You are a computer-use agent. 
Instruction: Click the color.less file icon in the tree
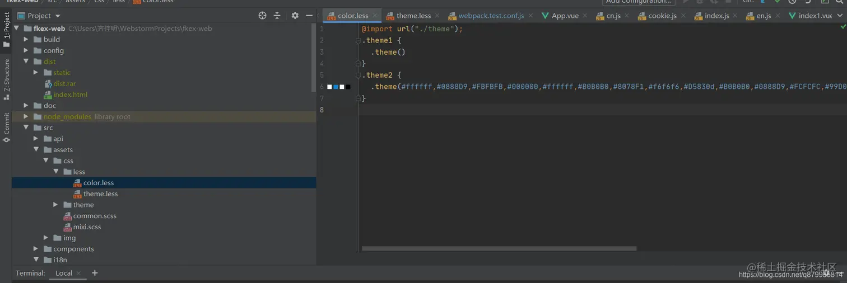77,183
